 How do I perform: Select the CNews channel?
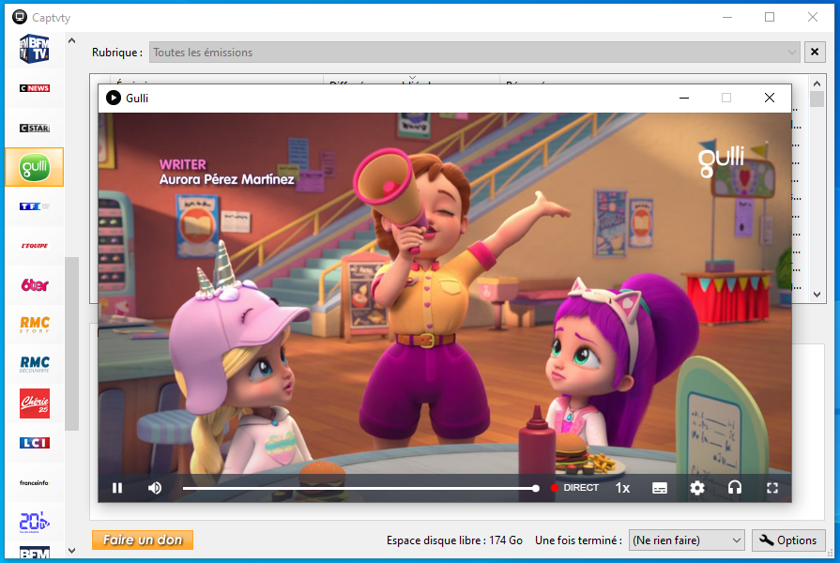35,88
